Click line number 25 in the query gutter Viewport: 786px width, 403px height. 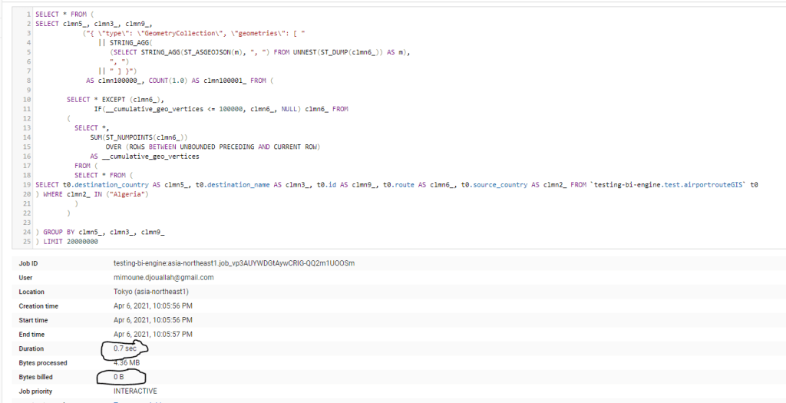pyautogui.click(x=27, y=242)
